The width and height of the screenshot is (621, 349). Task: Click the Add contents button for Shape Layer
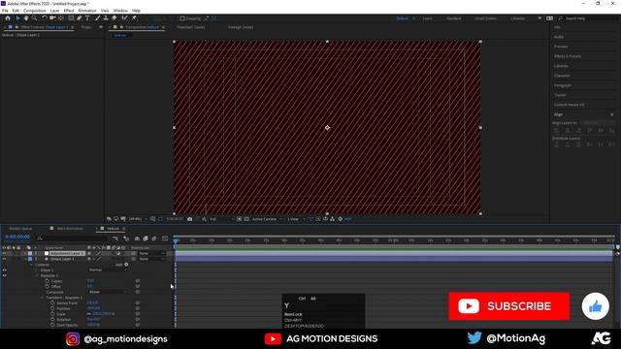pos(126,265)
